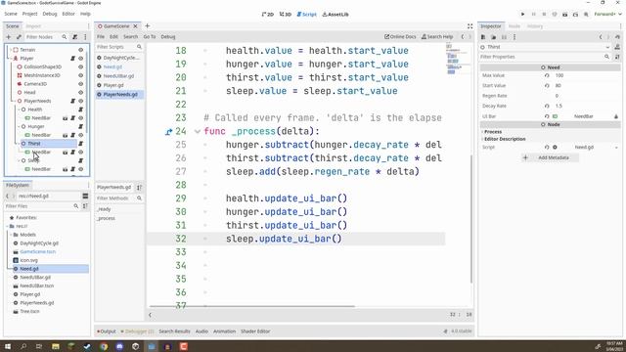Switch to the Node tab beside Inspector

point(514,26)
